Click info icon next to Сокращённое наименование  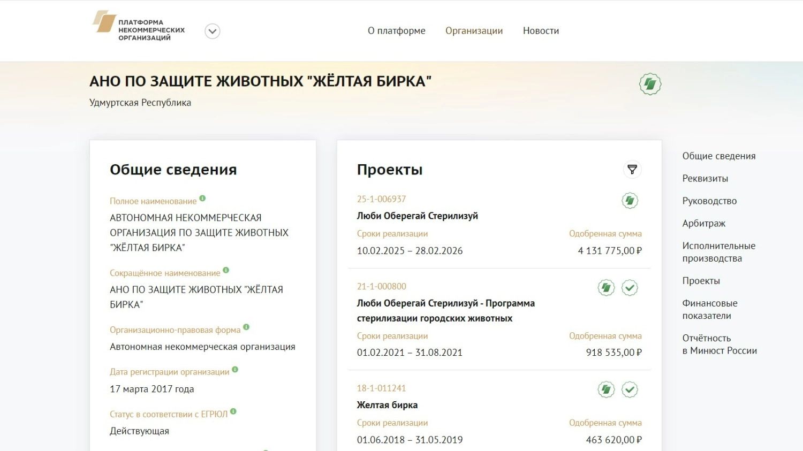pyautogui.click(x=226, y=270)
